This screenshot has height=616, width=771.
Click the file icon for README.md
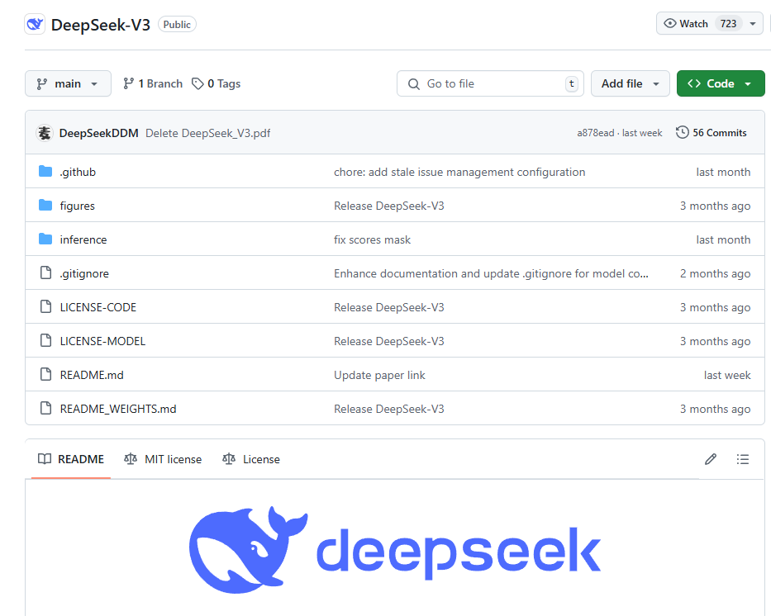pyautogui.click(x=45, y=374)
